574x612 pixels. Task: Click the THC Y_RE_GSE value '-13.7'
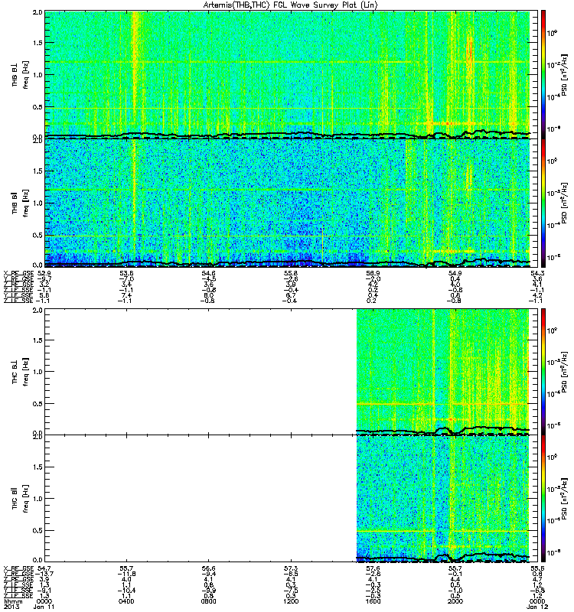coord(44,574)
